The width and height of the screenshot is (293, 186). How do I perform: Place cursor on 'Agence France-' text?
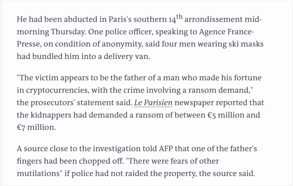(x=226, y=32)
